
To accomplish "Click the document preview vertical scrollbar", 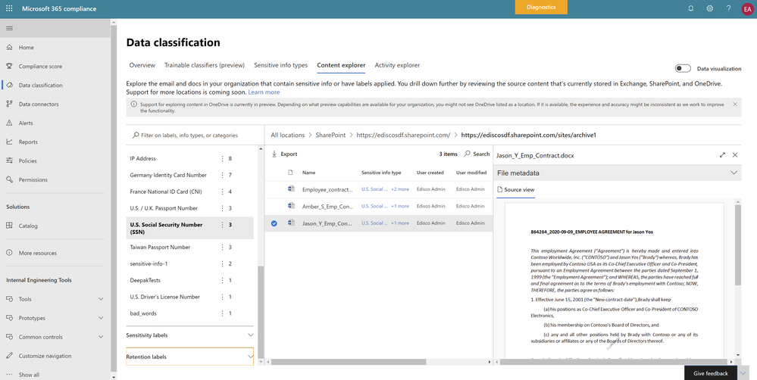I will tap(738, 245).
